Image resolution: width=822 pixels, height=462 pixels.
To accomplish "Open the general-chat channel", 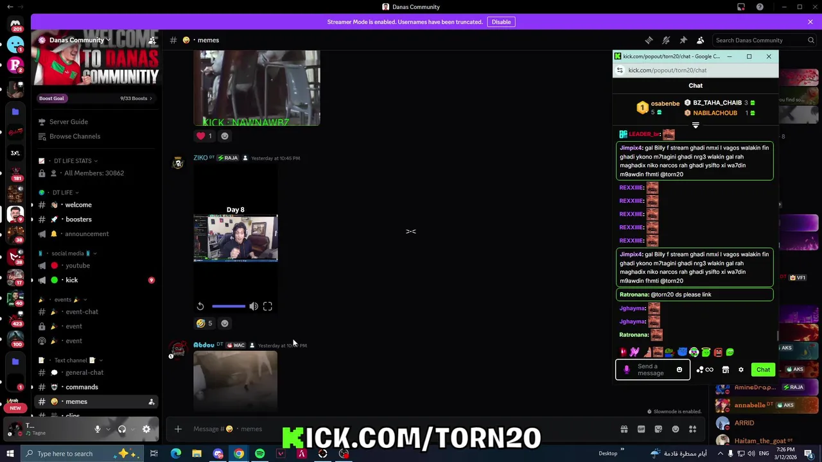I will tap(84, 373).
